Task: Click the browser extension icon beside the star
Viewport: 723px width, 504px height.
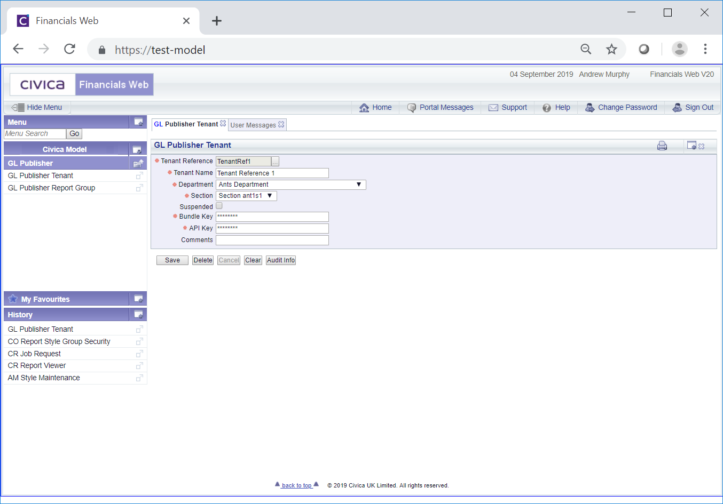Action: (x=644, y=49)
